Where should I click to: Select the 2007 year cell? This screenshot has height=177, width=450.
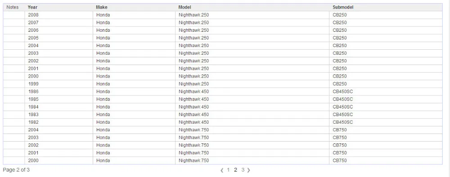(x=33, y=22)
